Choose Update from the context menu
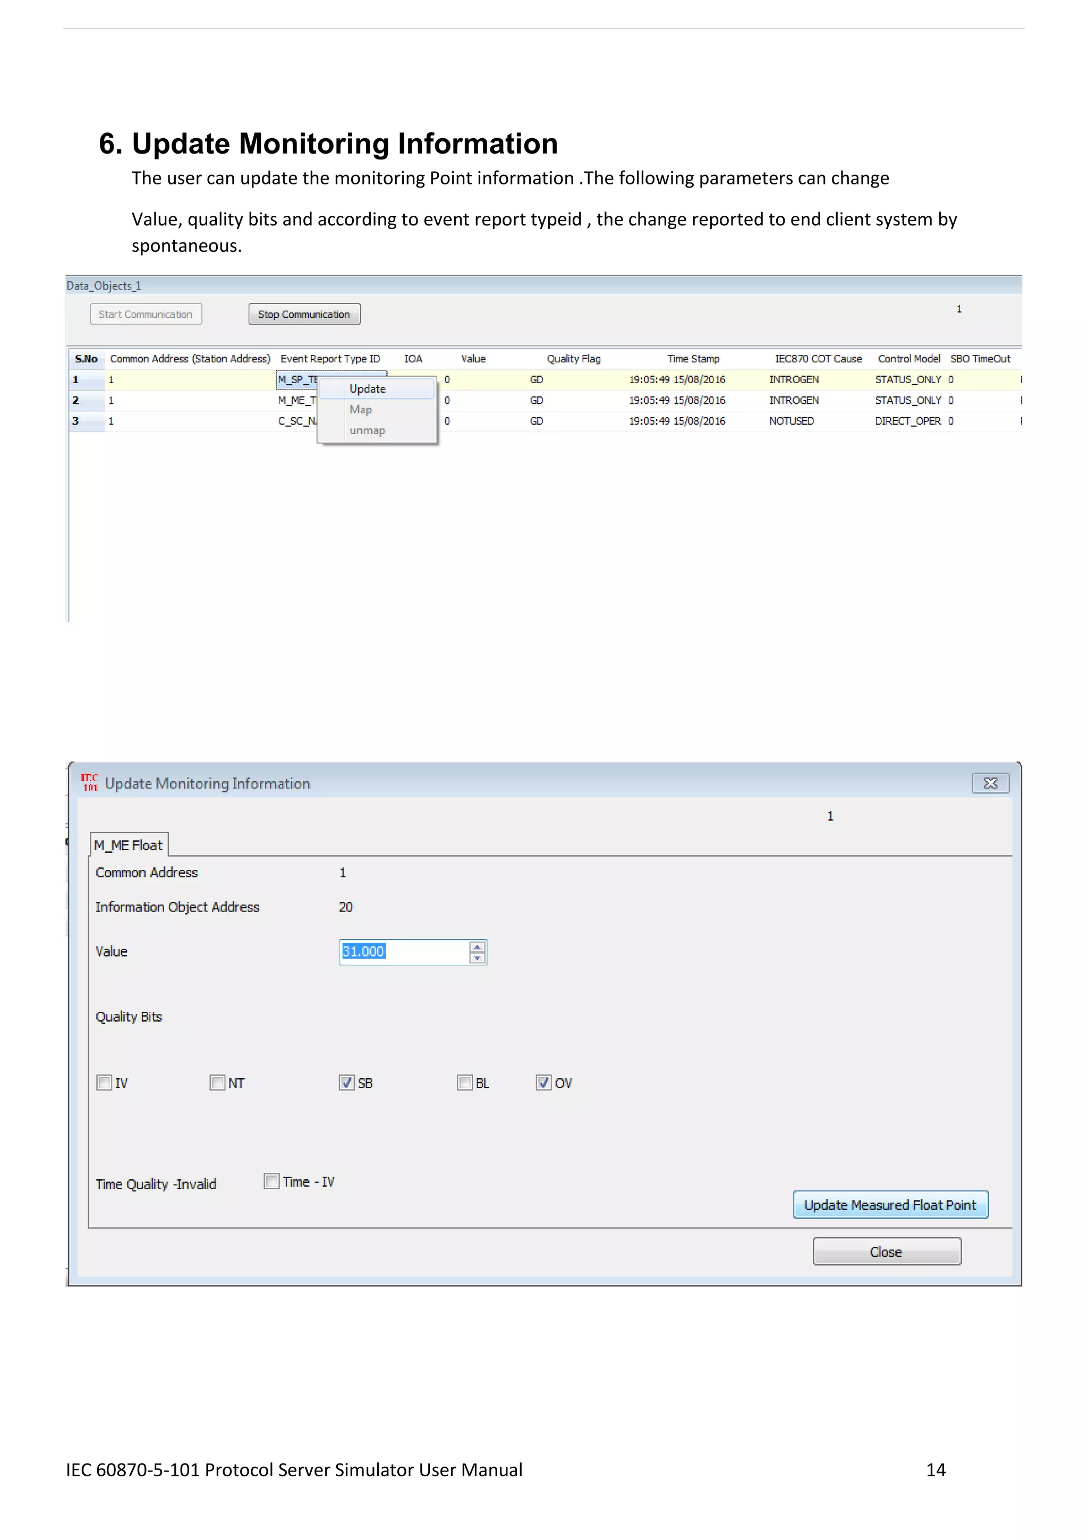1088x1539 pixels. pos(377,389)
